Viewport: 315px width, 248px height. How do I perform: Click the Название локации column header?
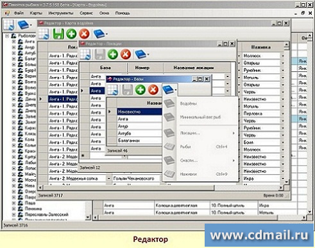coord(194,68)
